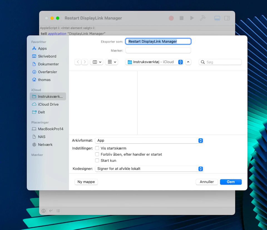The image size is (267, 230).
Task: Click the Stop button in Script Editor toolbar
Action: coord(182,18)
